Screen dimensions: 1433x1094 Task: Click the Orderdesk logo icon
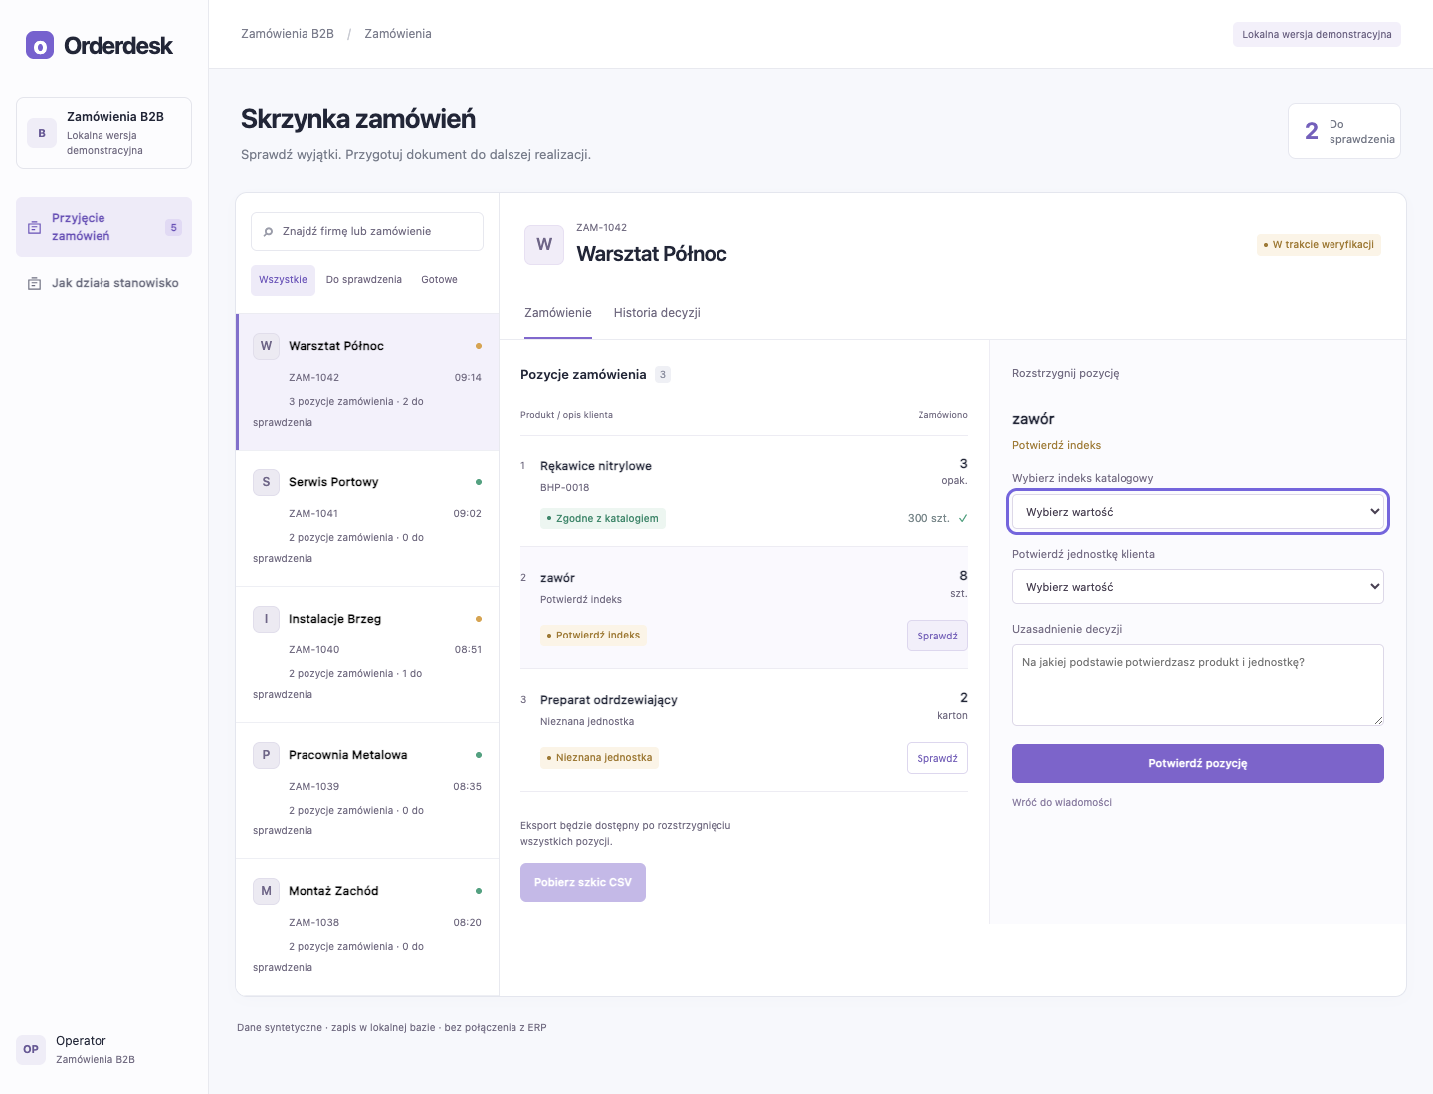coord(40,45)
